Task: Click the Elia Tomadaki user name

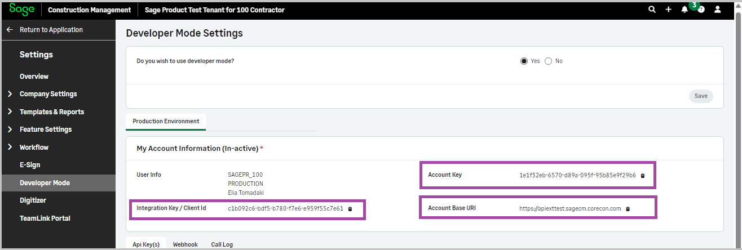Action: 246,193
